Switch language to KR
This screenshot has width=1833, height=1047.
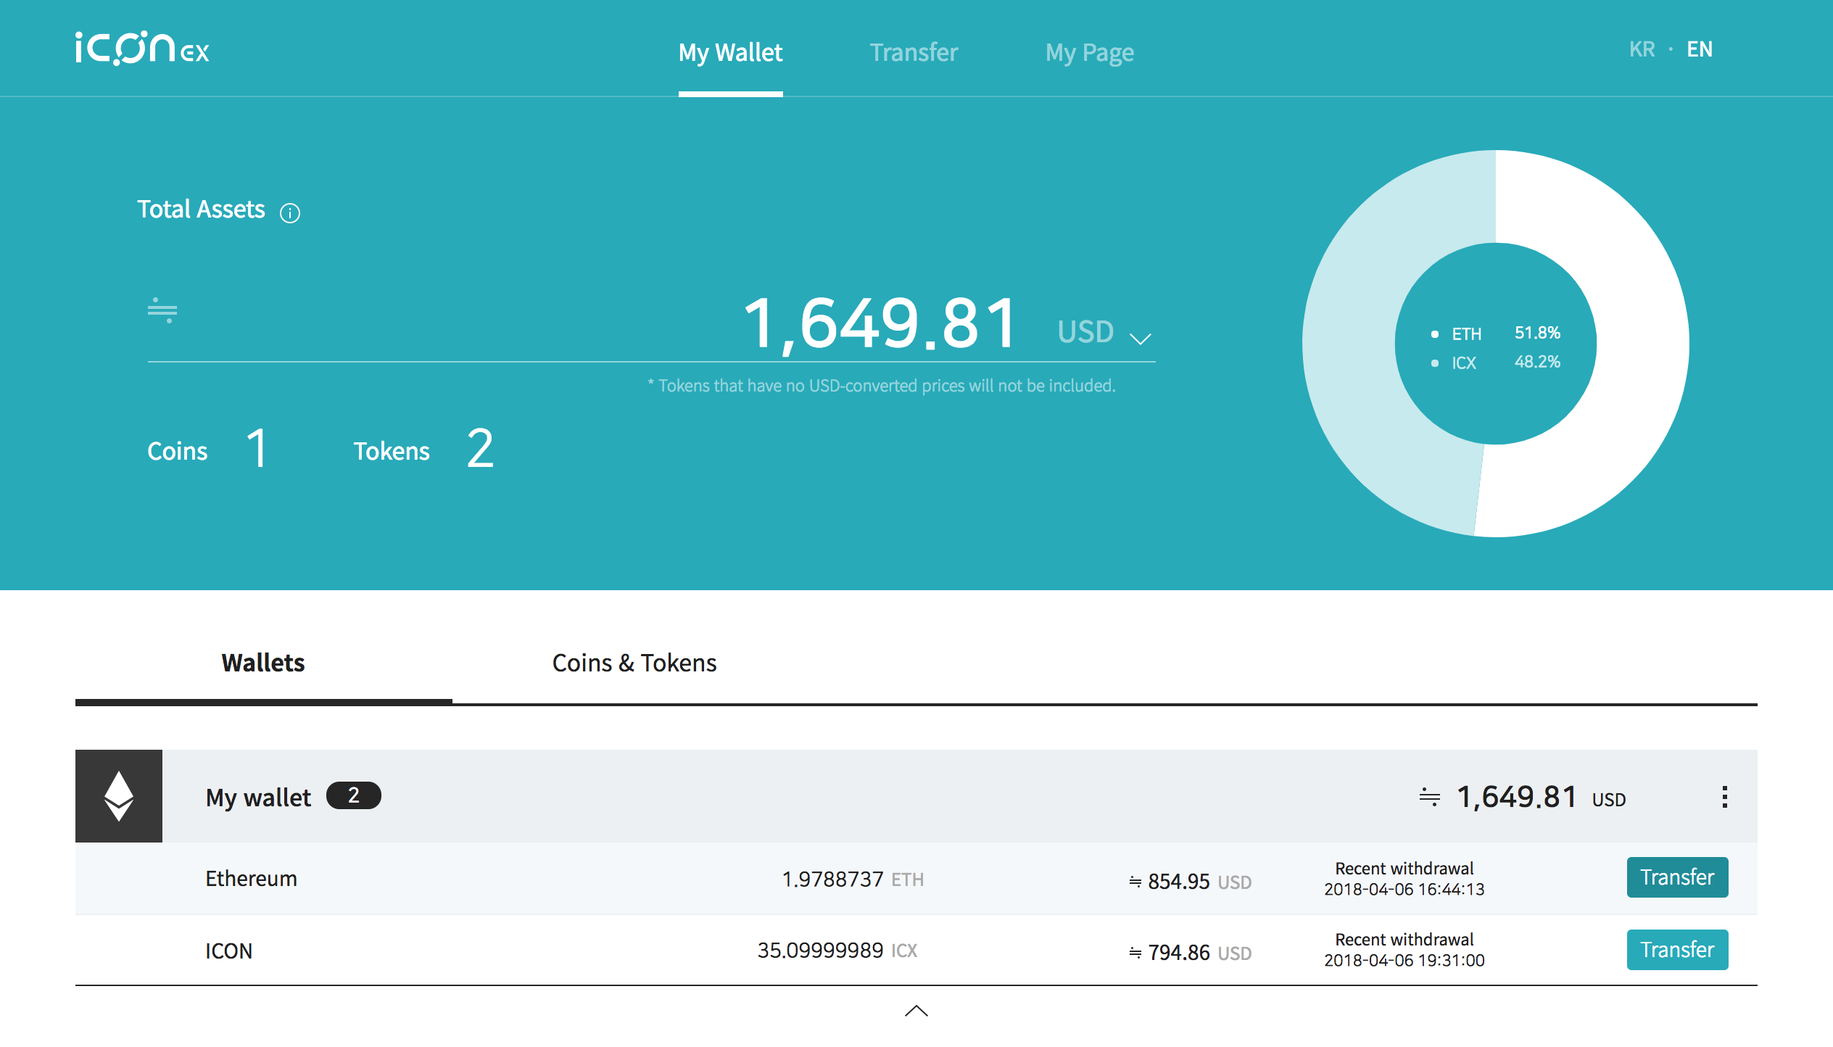coord(1642,49)
